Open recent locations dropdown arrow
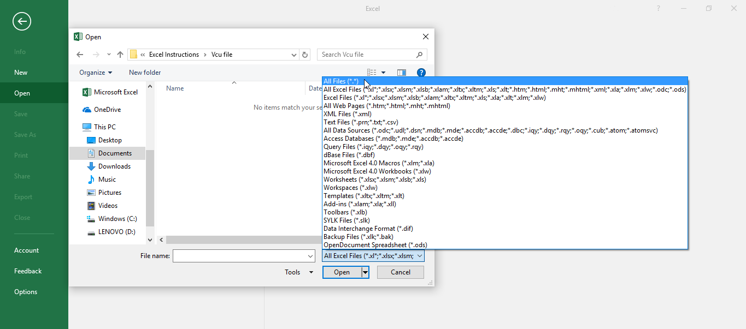 pos(109,55)
